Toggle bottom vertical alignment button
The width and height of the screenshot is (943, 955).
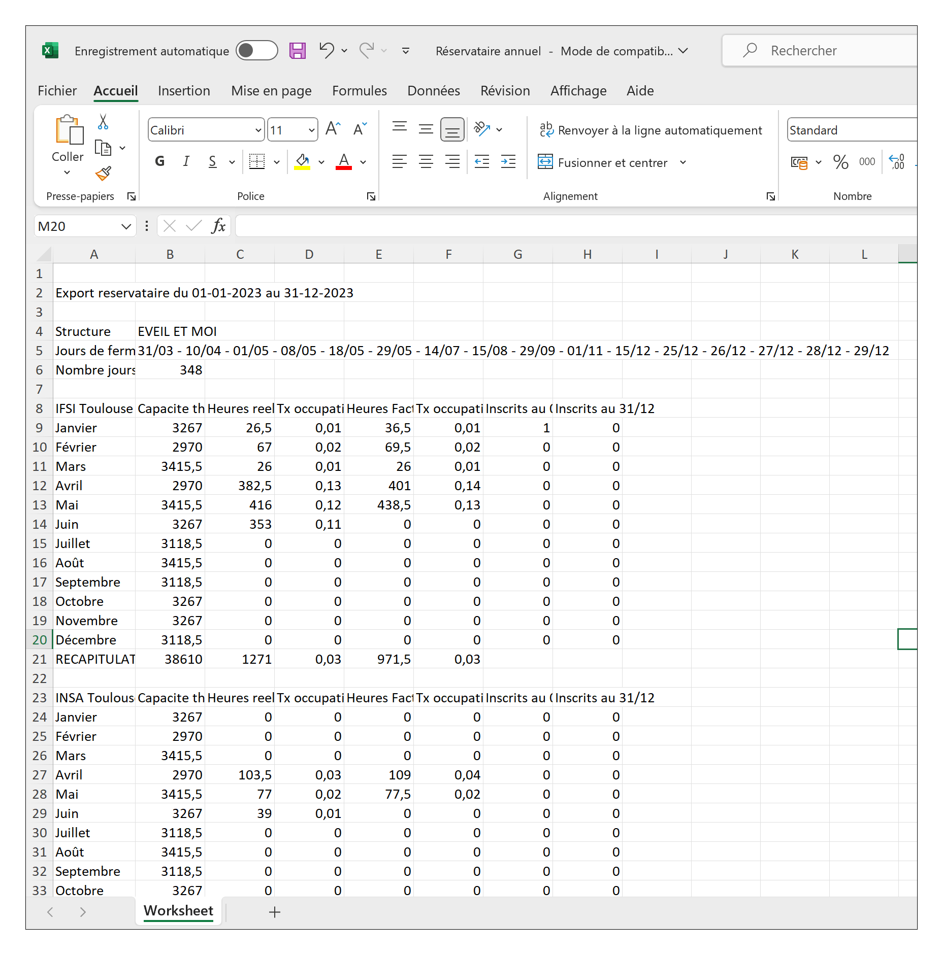452,130
